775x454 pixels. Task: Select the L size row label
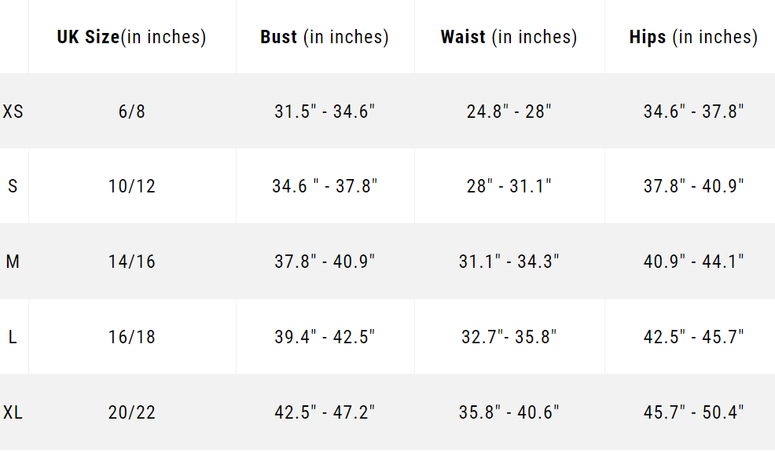click(x=13, y=337)
